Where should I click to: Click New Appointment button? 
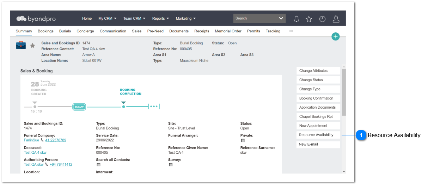(318, 126)
